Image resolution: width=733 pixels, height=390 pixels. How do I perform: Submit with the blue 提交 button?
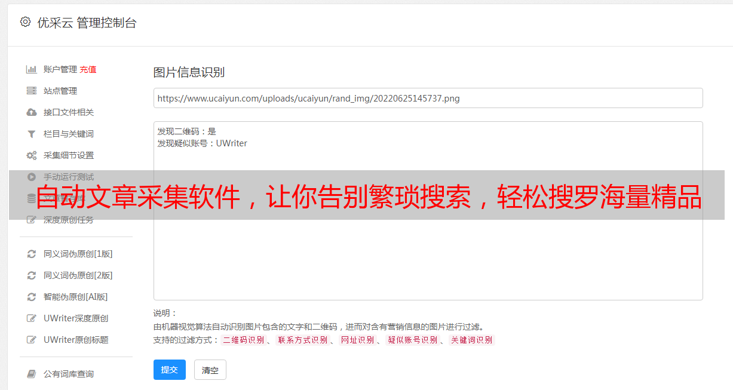tap(170, 370)
